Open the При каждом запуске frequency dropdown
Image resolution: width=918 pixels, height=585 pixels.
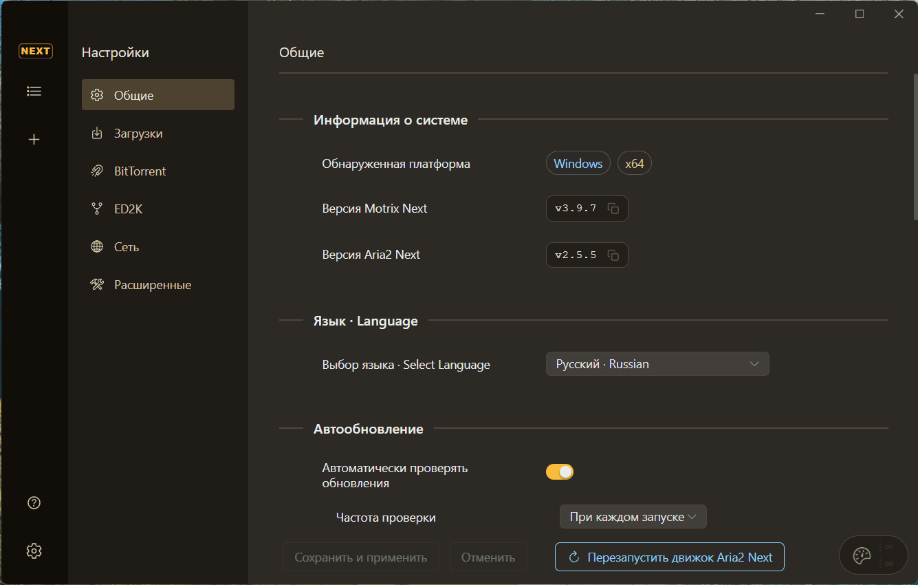(x=633, y=517)
